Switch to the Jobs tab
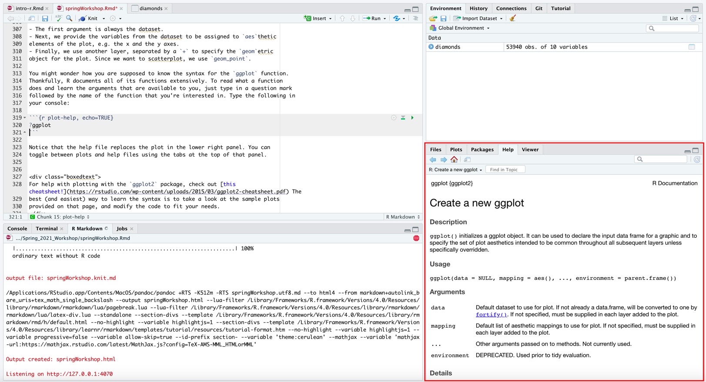Screen dimensions: 706x382 click(x=122, y=229)
